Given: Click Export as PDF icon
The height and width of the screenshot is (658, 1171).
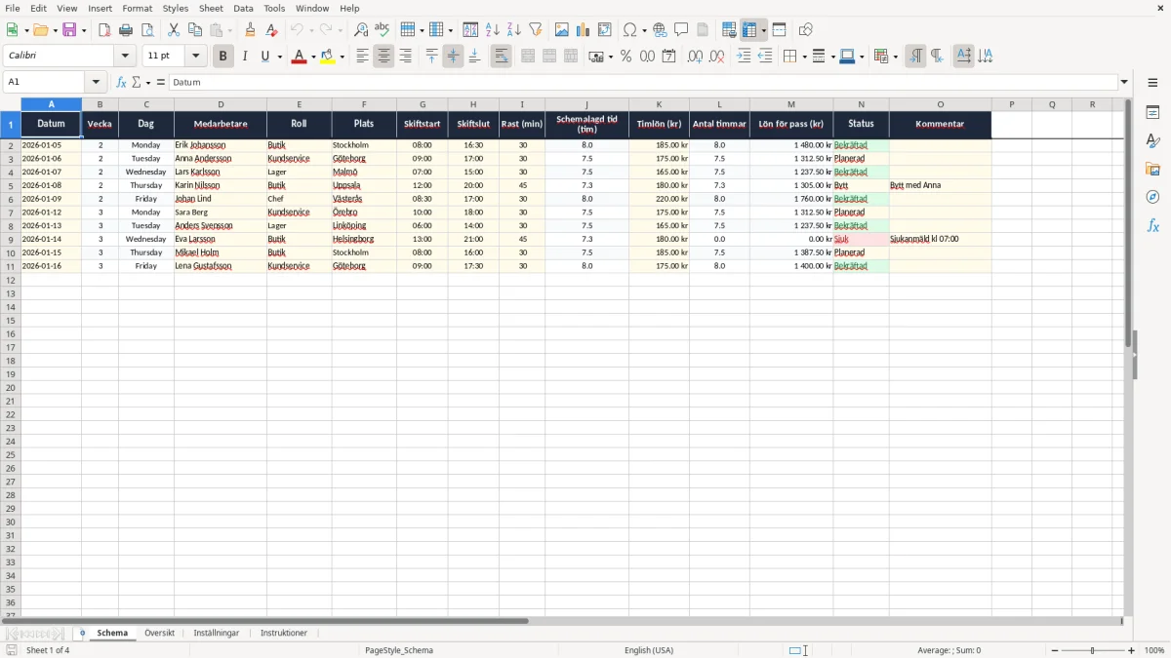Looking at the screenshot, I should pyautogui.click(x=104, y=30).
